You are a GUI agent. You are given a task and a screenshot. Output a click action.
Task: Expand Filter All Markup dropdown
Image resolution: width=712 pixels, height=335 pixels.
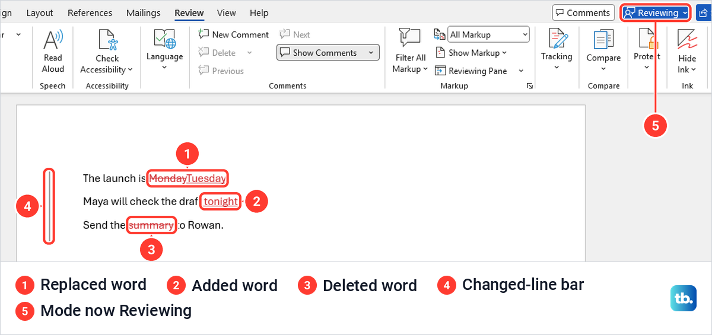pos(425,69)
